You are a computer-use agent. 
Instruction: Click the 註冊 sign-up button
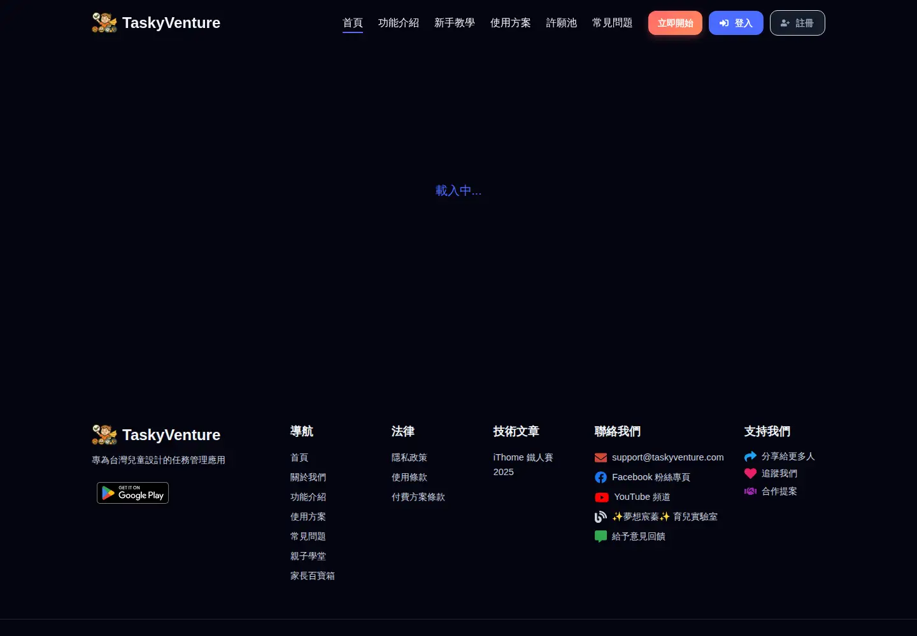(x=797, y=23)
